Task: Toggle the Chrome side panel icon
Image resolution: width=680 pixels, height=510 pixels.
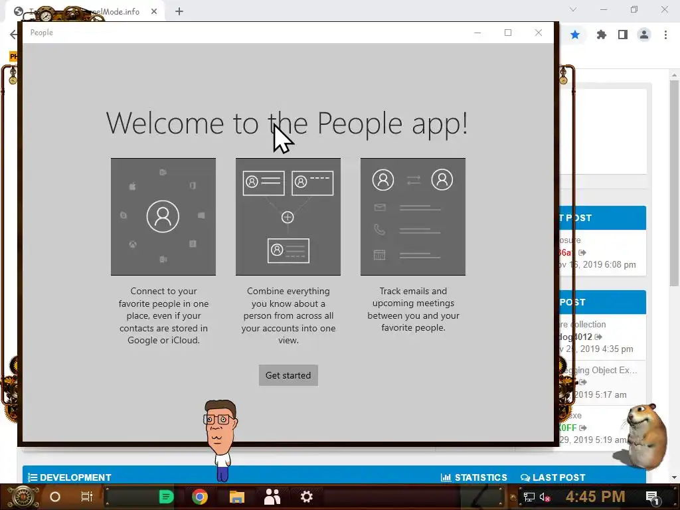Action: (x=623, y=35)
